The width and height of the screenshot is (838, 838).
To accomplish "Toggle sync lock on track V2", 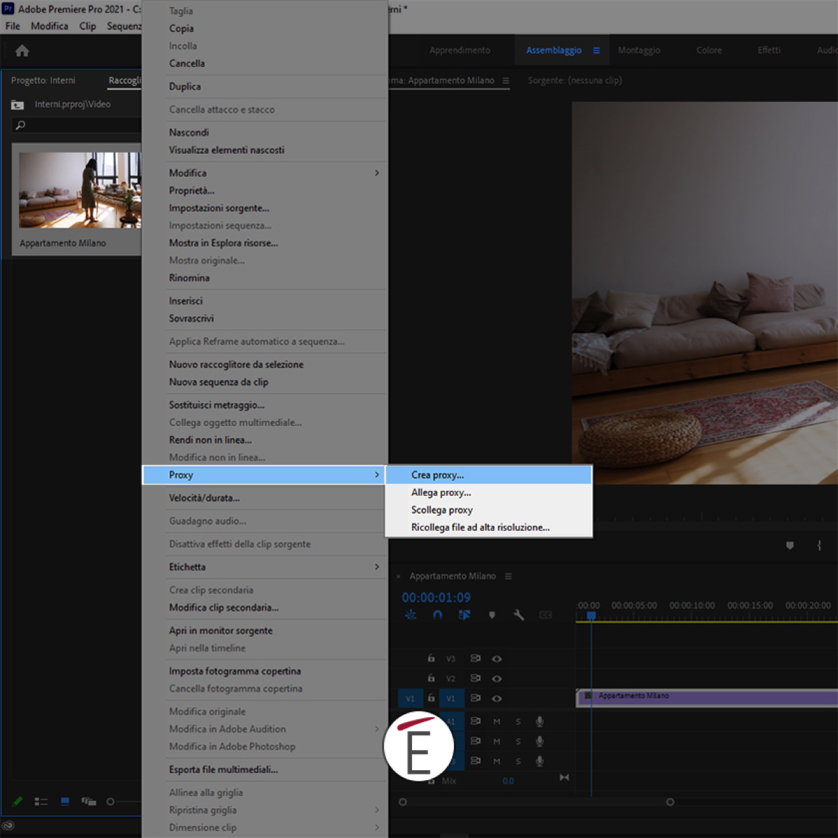I will [476, 678].
